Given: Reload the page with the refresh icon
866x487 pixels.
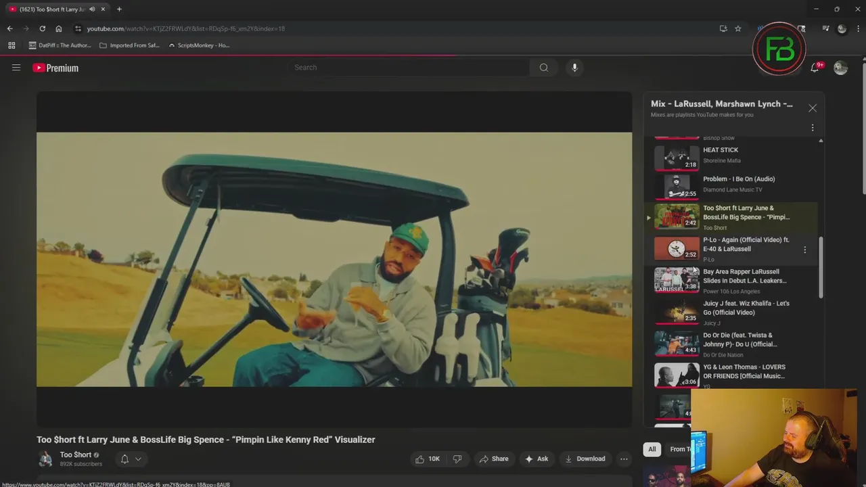Looking at the screenshot, I should (42, 28).
